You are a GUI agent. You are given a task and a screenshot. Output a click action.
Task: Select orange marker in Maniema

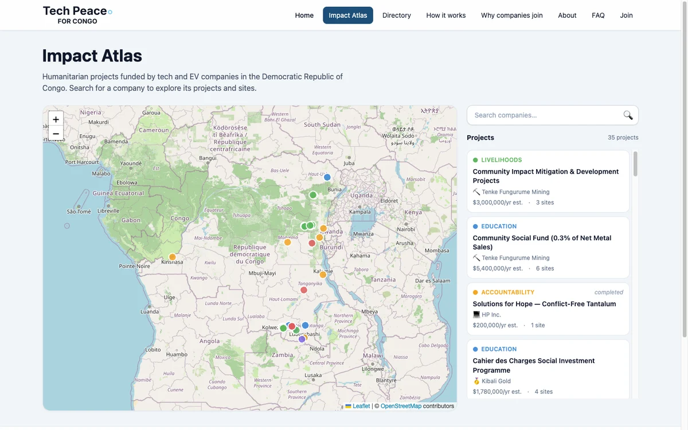click(288, 242)
